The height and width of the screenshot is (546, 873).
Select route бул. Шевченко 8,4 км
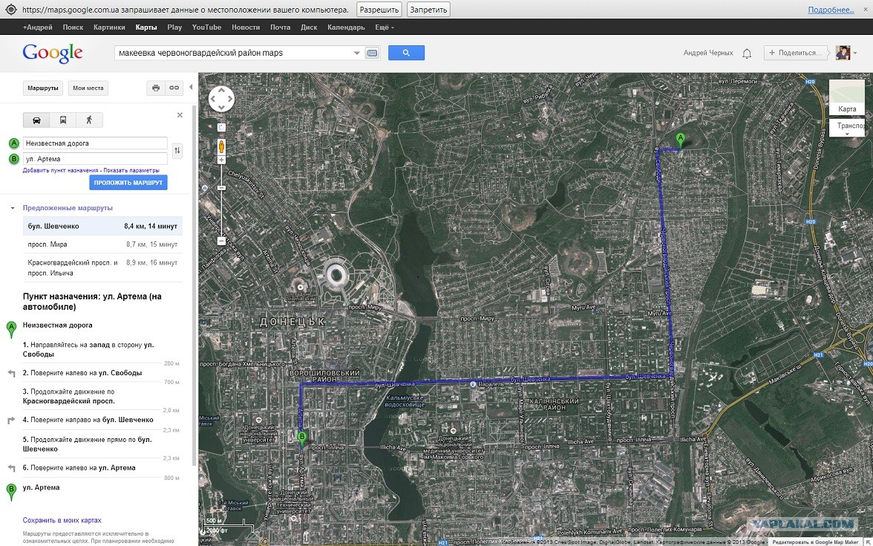(x=102, y=226)
